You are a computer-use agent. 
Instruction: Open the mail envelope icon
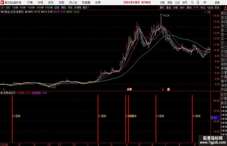[x=205, y=2]
